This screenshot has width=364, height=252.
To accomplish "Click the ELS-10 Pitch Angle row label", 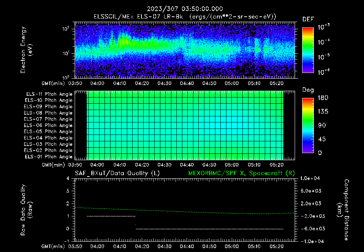I will [x=48, y=100].
